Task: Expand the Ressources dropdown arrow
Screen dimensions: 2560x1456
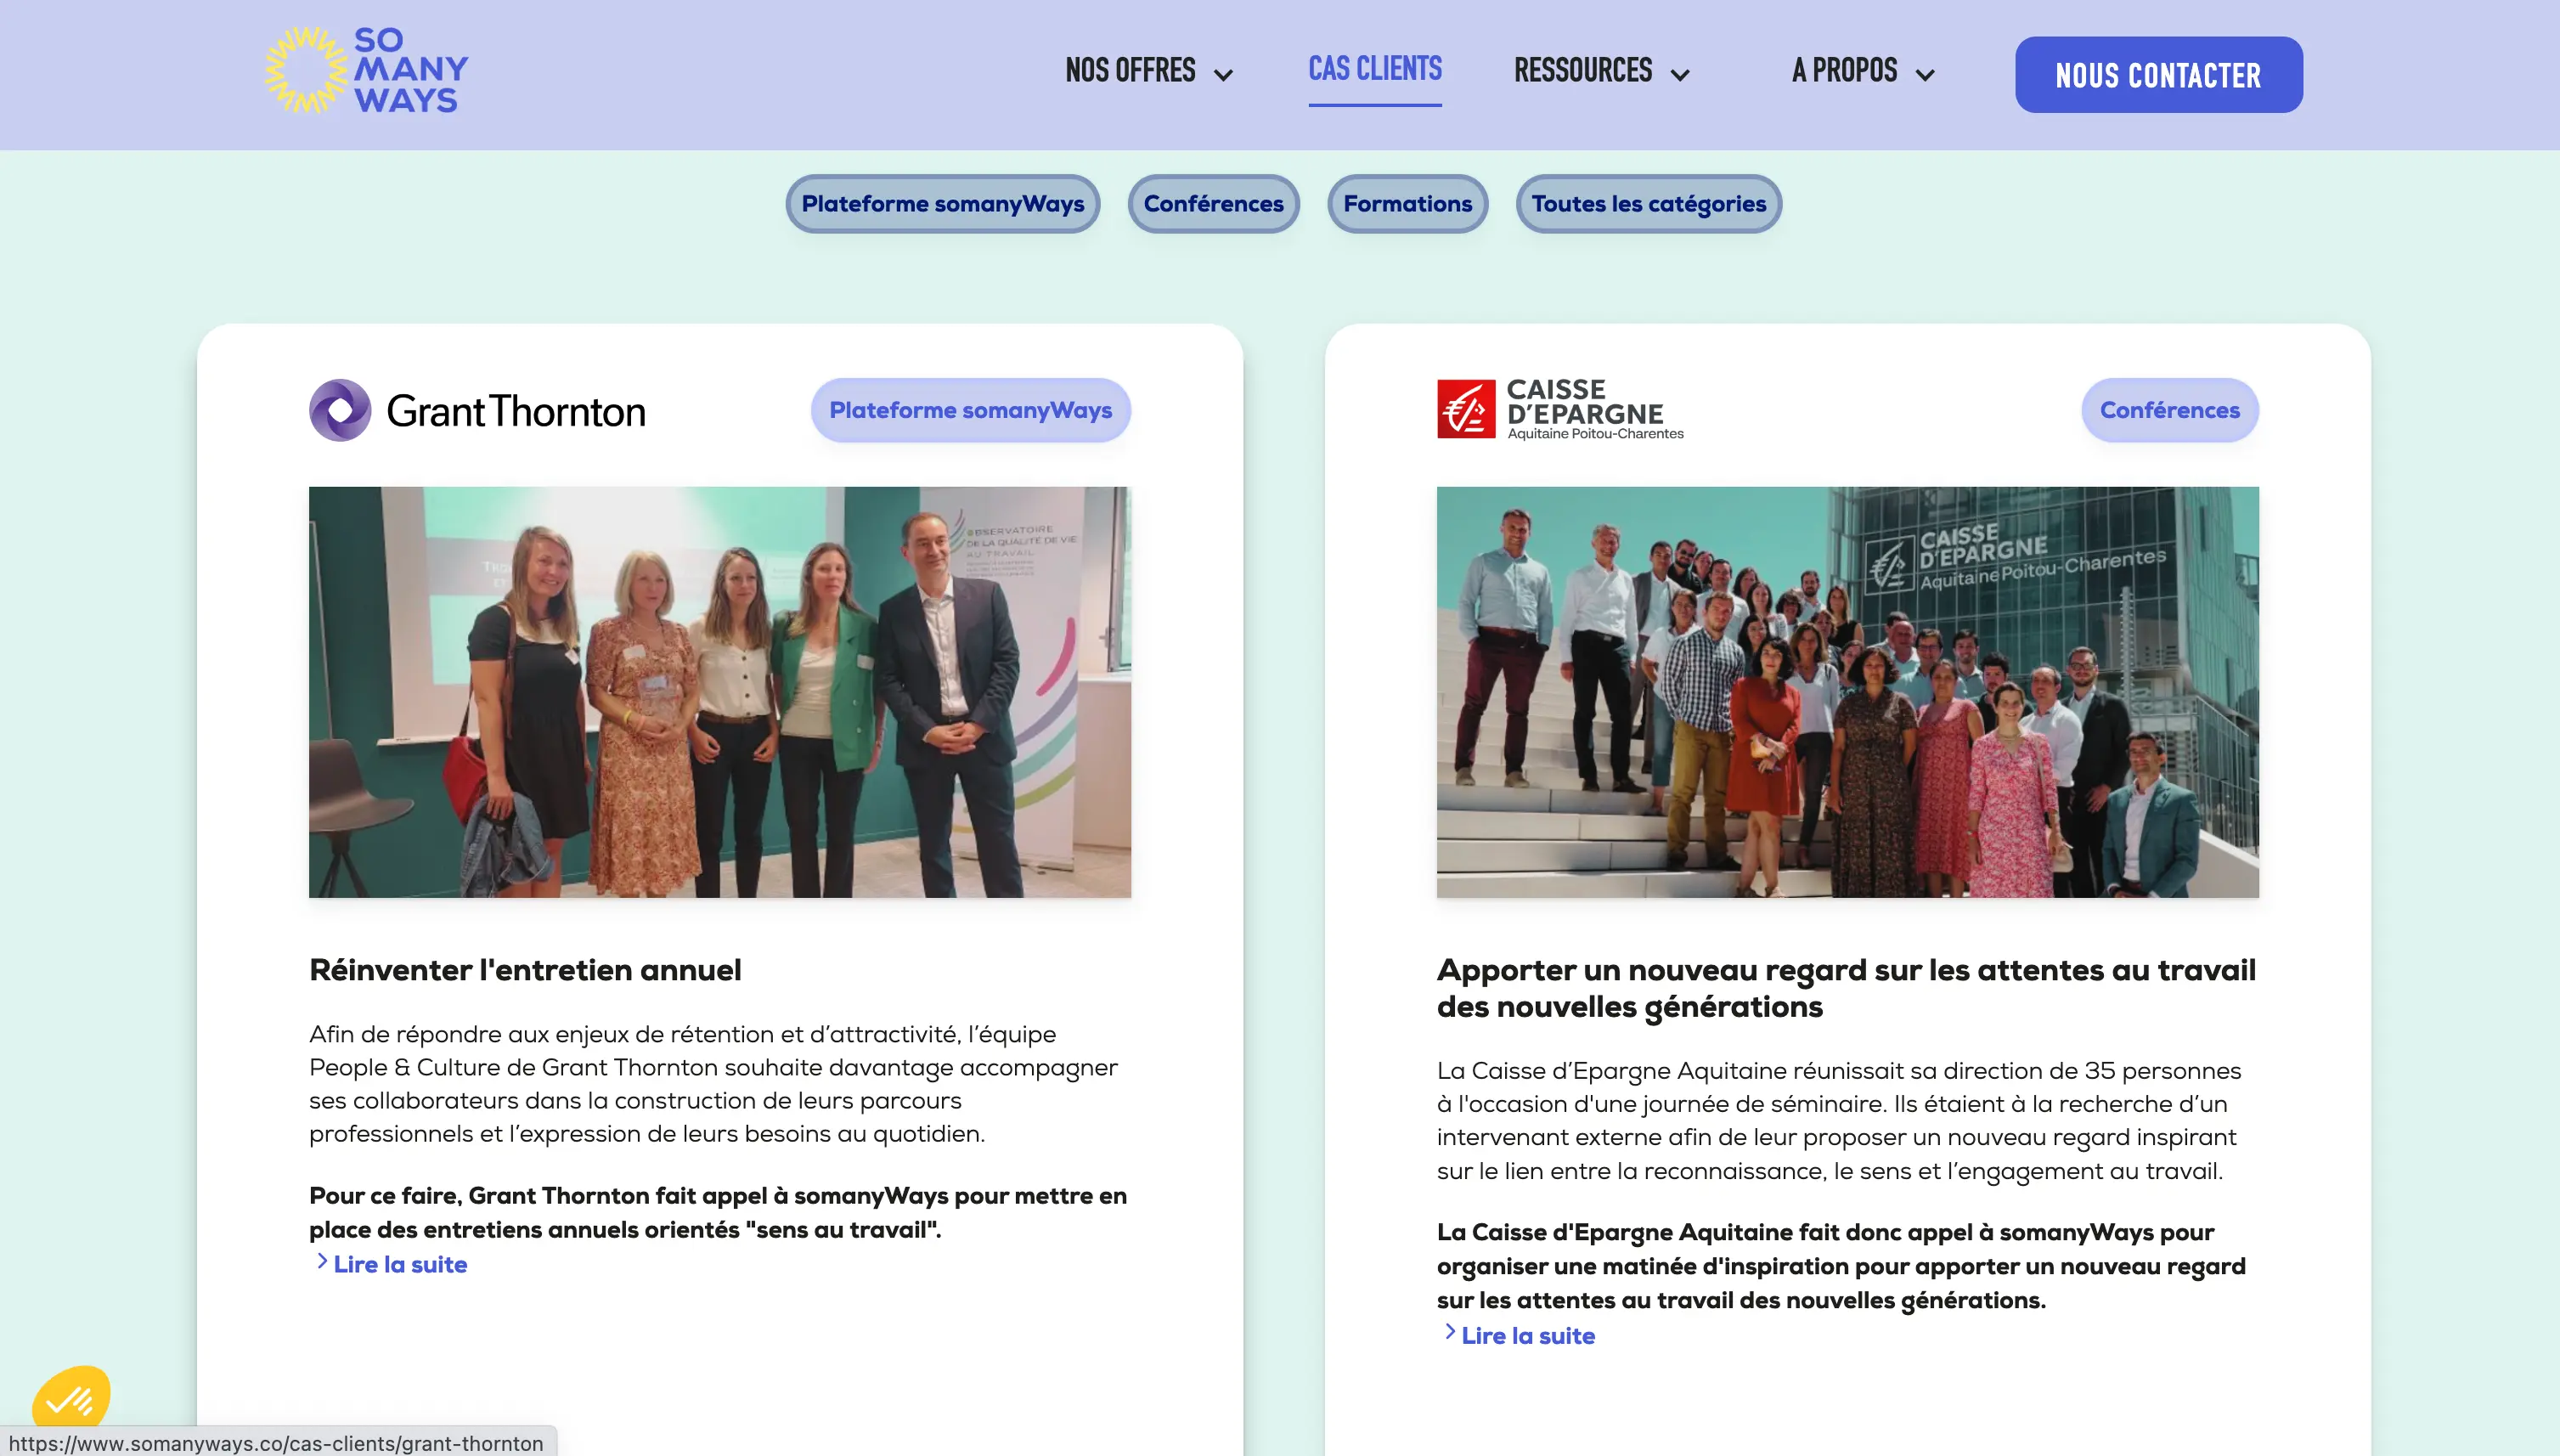Action: click(x=1679, y=75)
